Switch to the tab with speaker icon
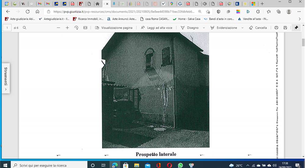The image size is (305, 168). (x=205, y=4)
